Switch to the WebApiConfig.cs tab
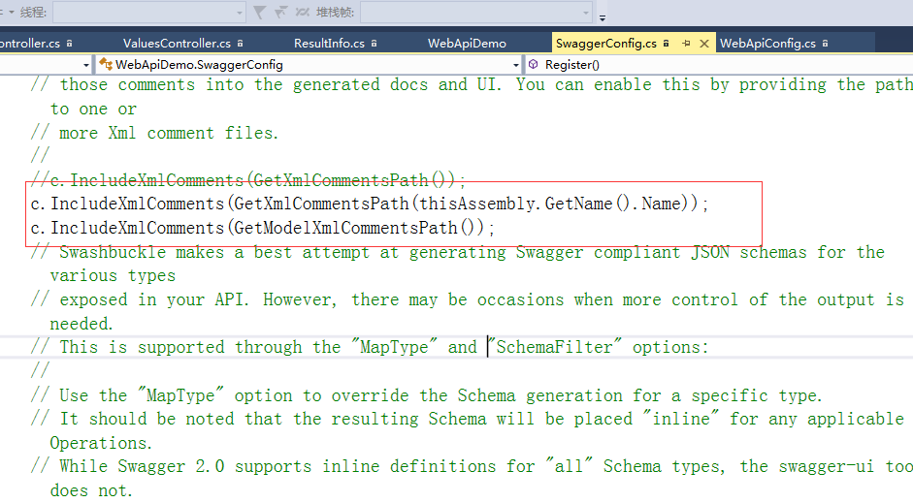Image resolution: width=913 pixels, height=503 pixels. (x=766, y=44)
